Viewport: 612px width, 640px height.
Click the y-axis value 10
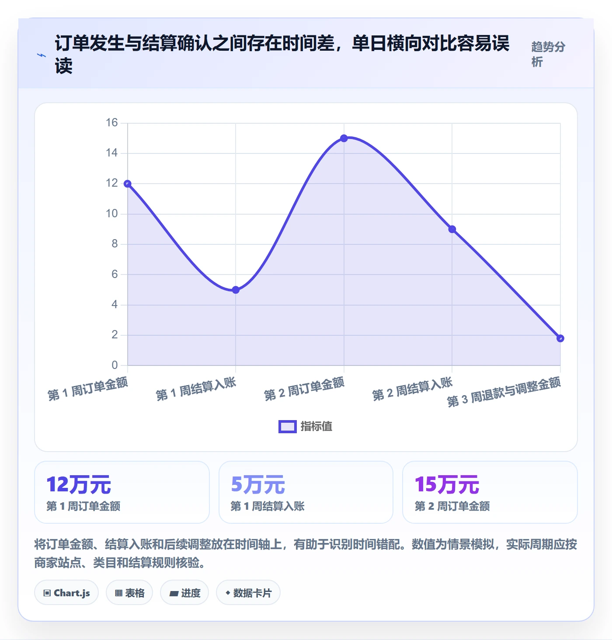(112, 214)
